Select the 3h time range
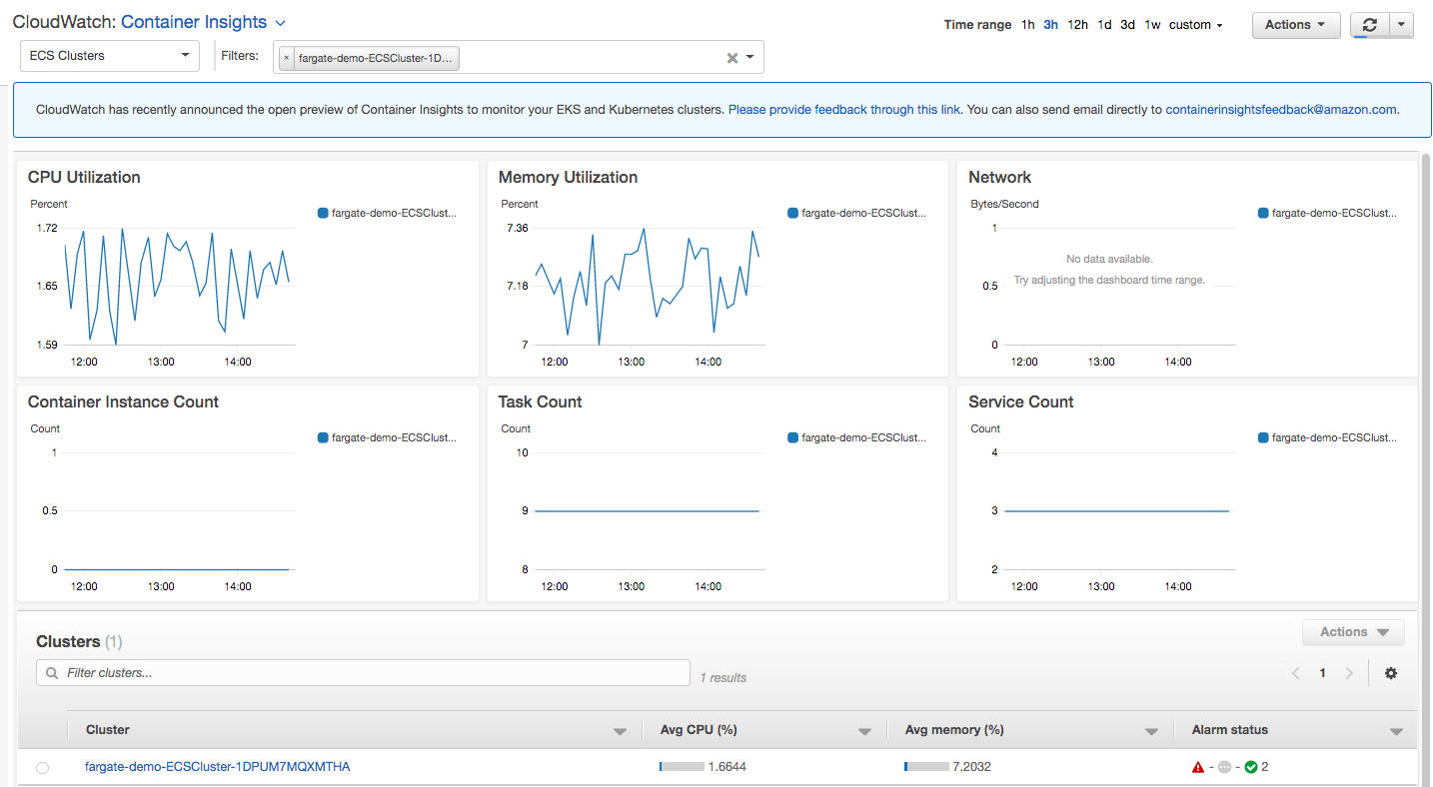 click(x=1051, y=25)
